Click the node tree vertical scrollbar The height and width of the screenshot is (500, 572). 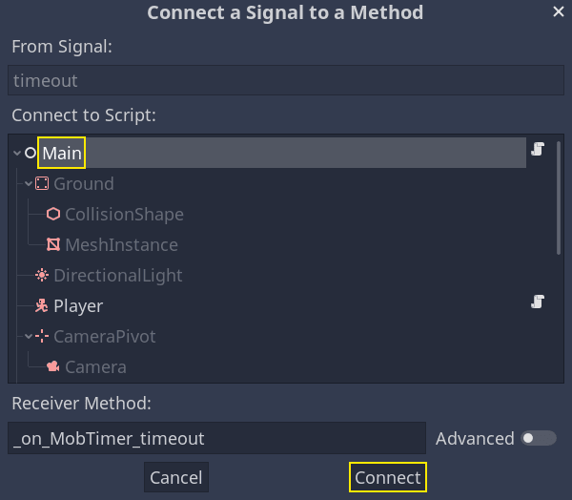pyautogui.click(x=559, y=198)
